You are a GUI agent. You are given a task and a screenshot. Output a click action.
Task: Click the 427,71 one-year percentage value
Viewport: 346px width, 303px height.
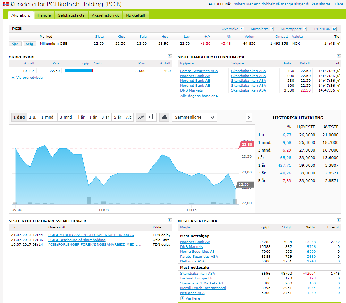285,165
